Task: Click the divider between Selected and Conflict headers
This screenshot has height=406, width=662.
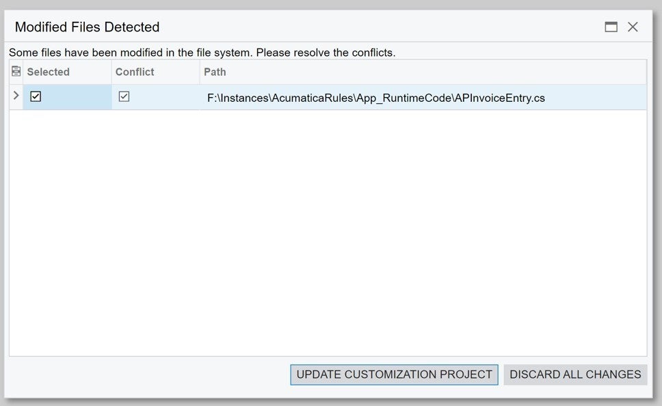Action: click(x=111, y=72)
